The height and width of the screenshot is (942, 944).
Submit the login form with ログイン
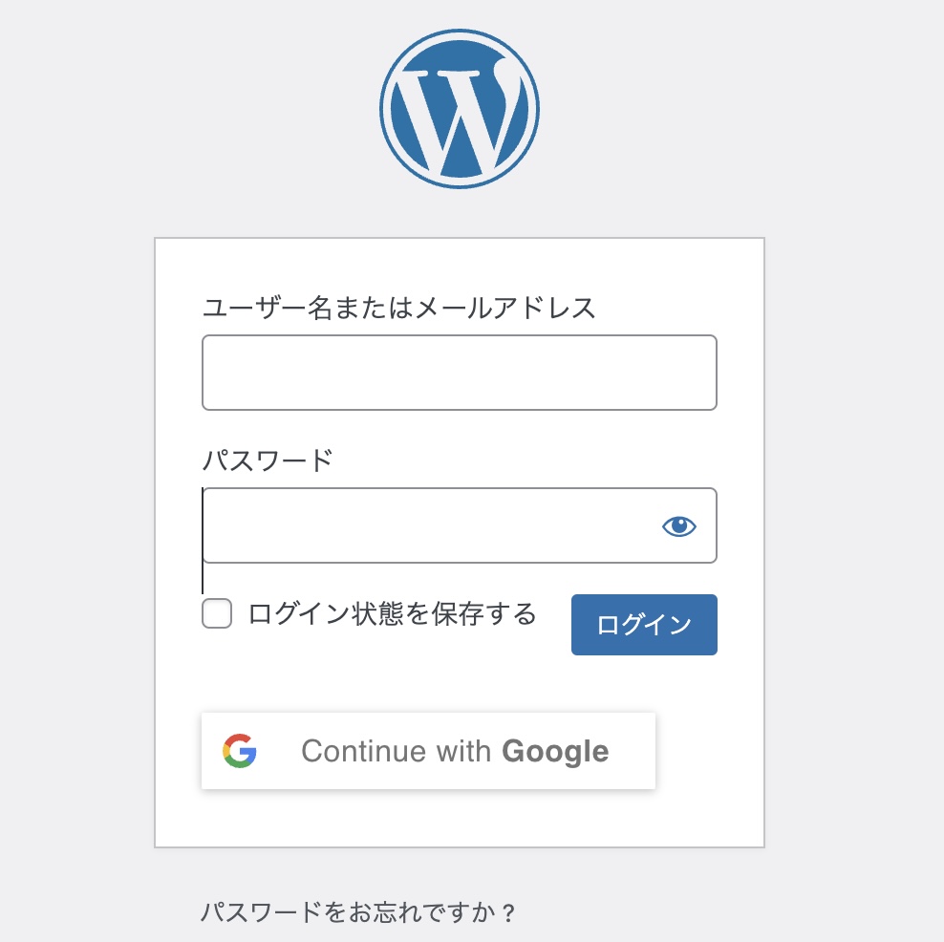point(644,625)
